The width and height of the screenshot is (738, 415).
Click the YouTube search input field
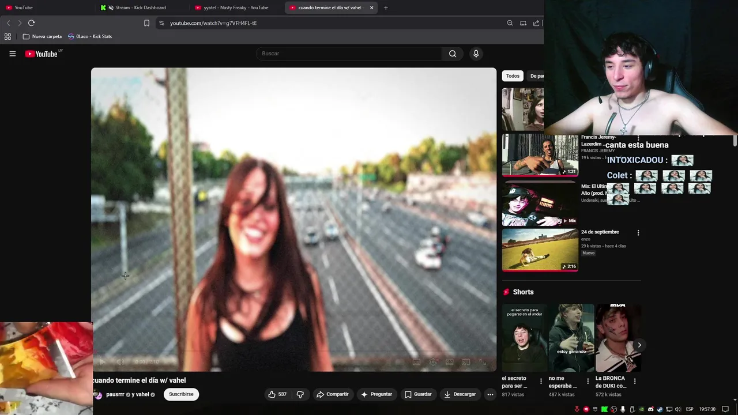pyautogui.click(x=349, y=54)
